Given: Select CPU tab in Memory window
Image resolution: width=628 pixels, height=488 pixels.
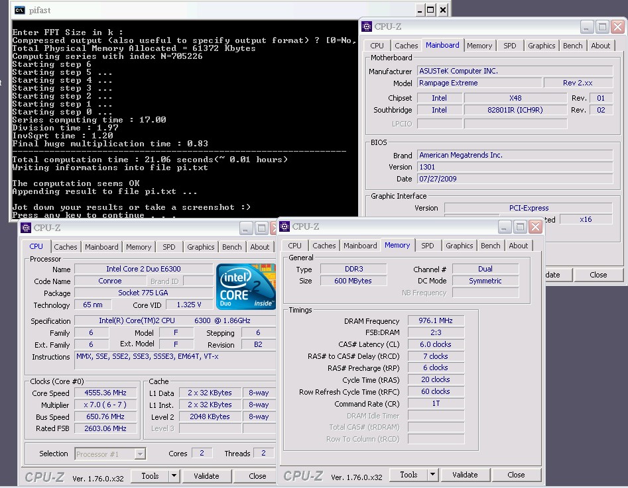Looking at the screenshot, I should (x=294, y=246).
